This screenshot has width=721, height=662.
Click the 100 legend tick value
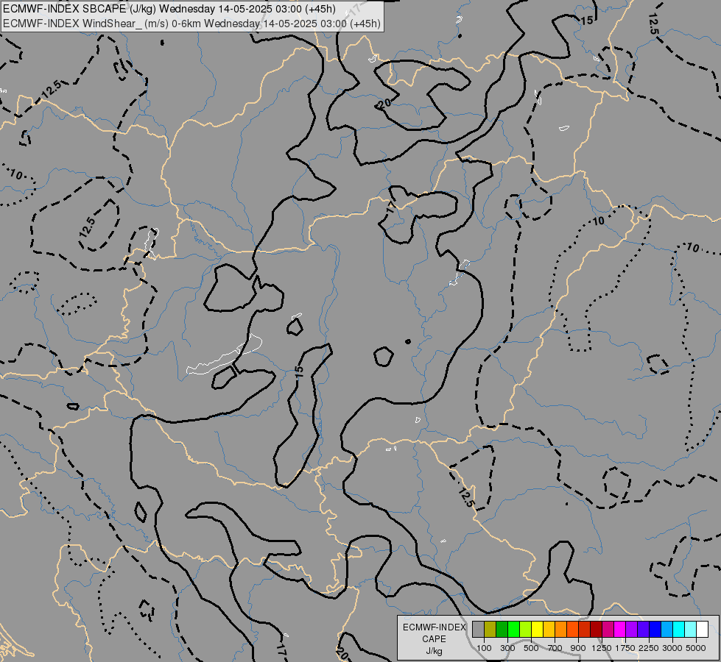(484, 648)
